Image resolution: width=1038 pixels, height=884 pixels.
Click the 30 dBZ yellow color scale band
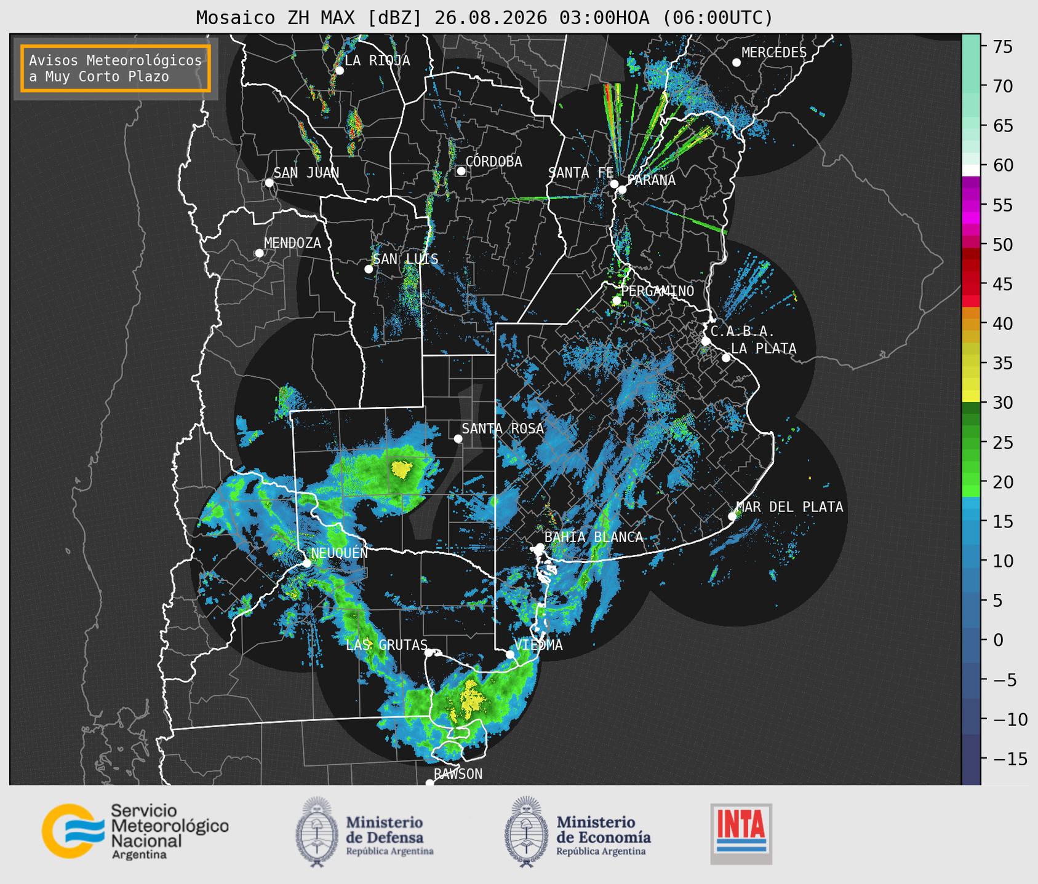click(971, 397)
